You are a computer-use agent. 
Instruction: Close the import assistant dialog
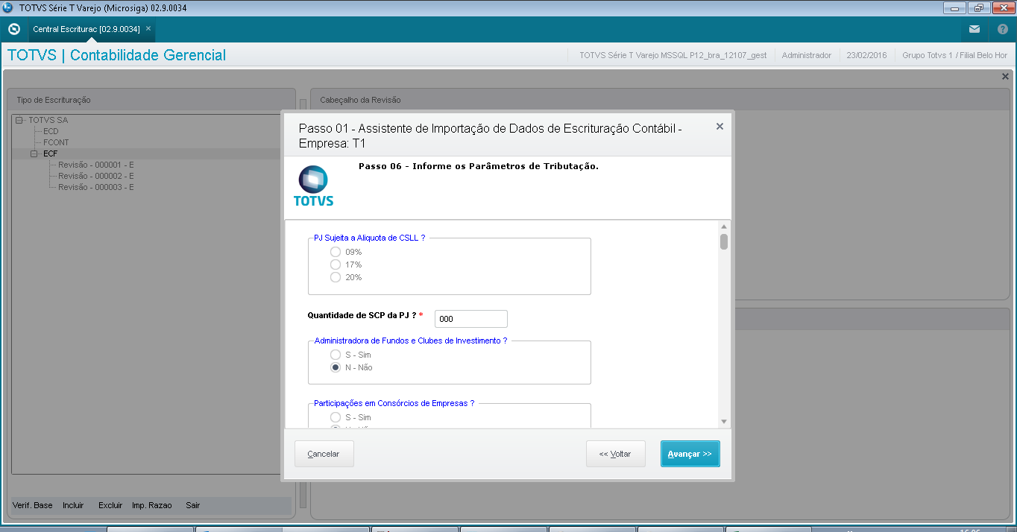pyautogui.click(x=720, y=127)
